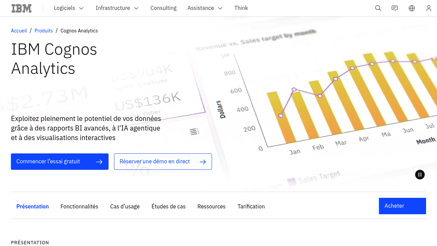This screenshot has width=437, height=246.
Task: Go to the Produits breadcrumb
Action: (44, 31)
